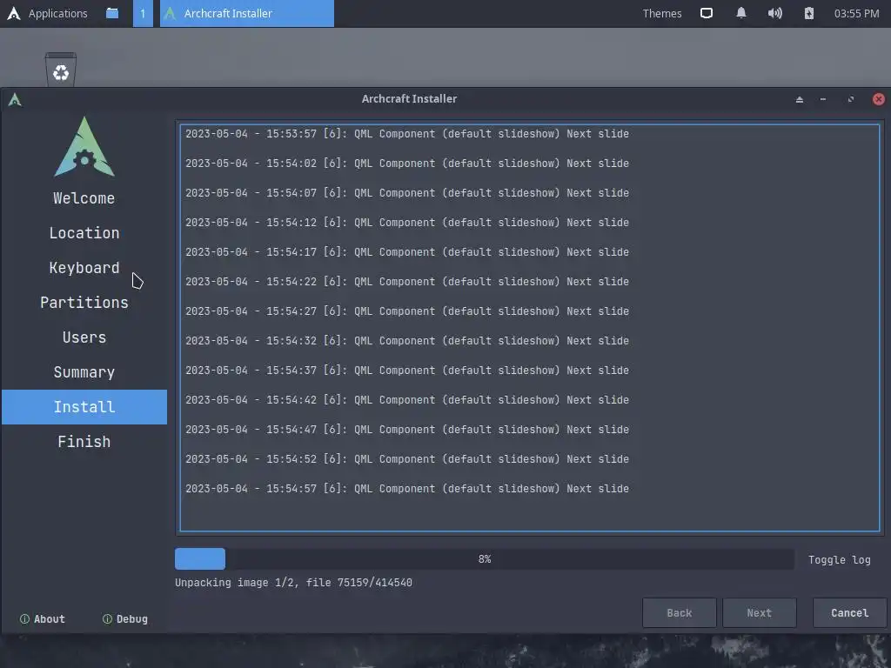Click the large Archcraft gear logo in the sidebar
Viewport: 891px width, 668px height.
84,146
